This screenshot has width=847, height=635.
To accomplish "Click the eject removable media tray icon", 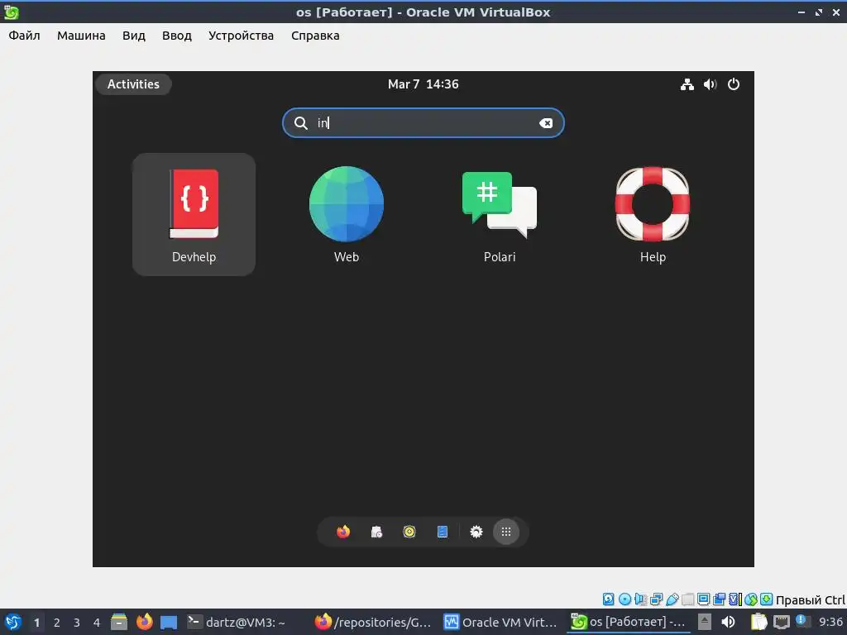I will click(x=705, y=622).
